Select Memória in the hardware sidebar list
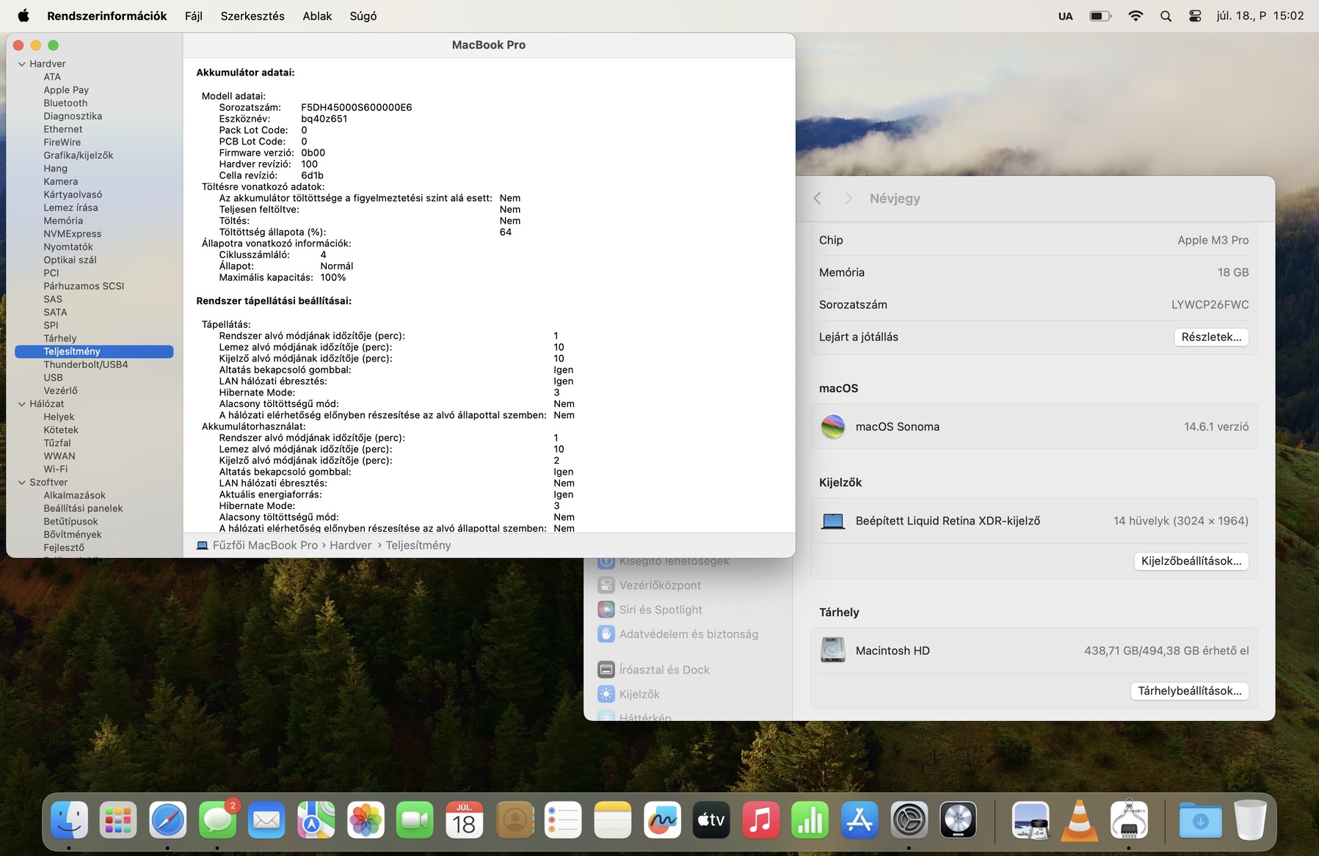 pos(63,221)
